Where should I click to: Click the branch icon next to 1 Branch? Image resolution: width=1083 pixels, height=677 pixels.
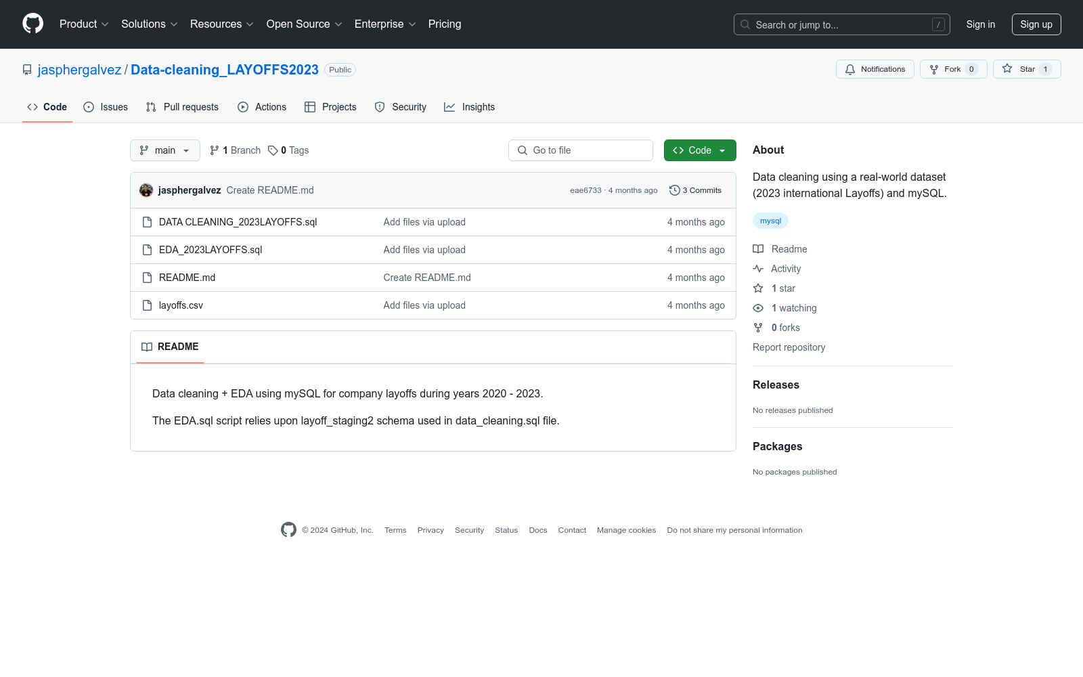pyautogui.click(x=215, y=150)
